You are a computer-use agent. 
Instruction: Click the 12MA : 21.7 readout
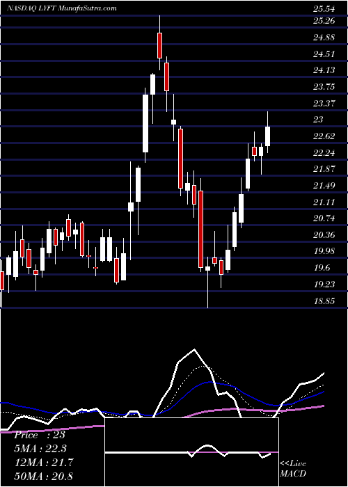click(43, 463)
